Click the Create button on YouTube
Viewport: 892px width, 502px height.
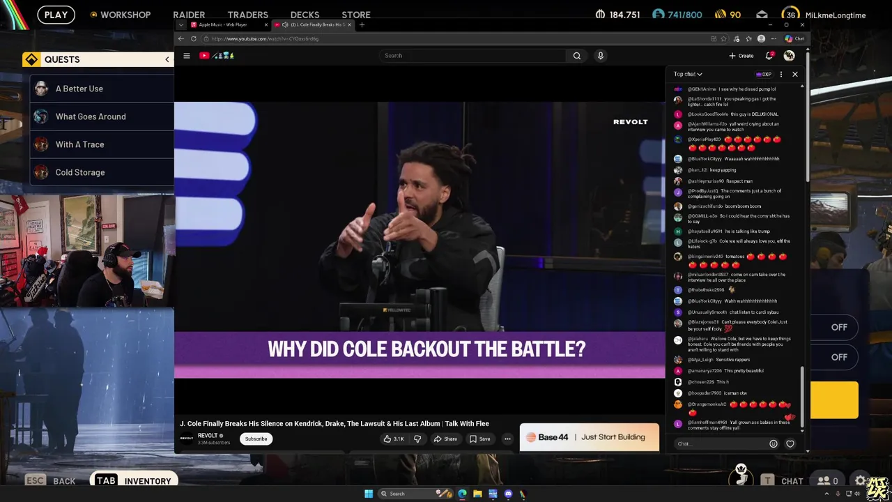point(741,56)
